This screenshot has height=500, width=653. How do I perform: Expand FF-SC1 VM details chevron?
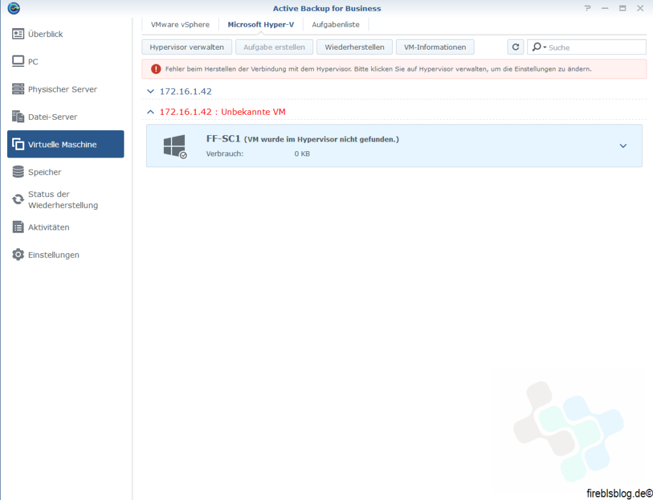coord(623,146)
